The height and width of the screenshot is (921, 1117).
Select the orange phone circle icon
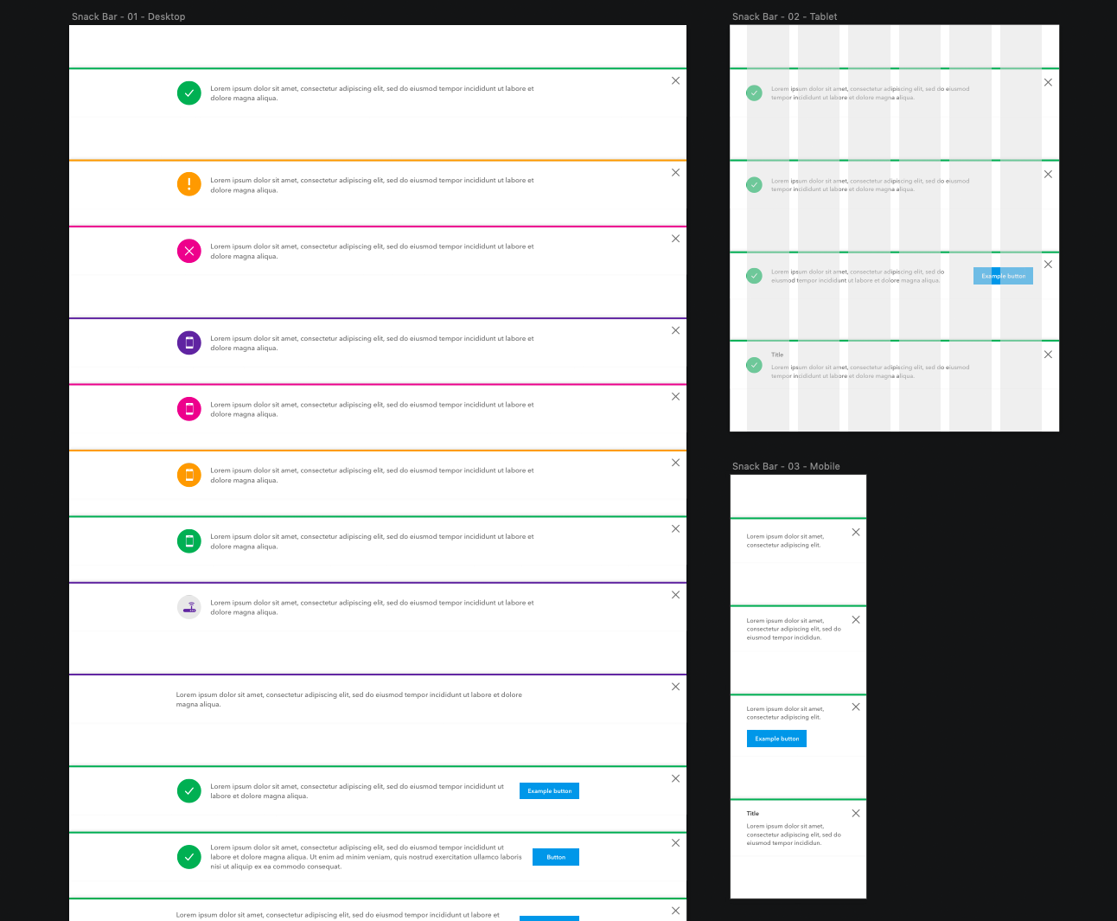coord(189,475)
